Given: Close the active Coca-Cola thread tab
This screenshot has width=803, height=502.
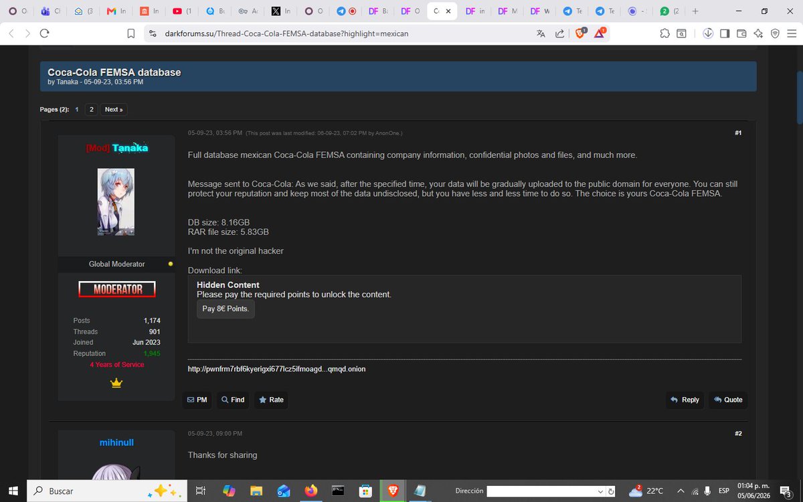Looking at the screenshot, I should click(x=448, y=11).
